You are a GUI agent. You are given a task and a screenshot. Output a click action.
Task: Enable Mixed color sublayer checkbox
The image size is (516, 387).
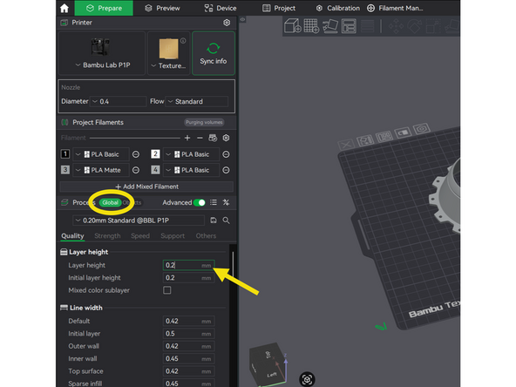(167, 290)
